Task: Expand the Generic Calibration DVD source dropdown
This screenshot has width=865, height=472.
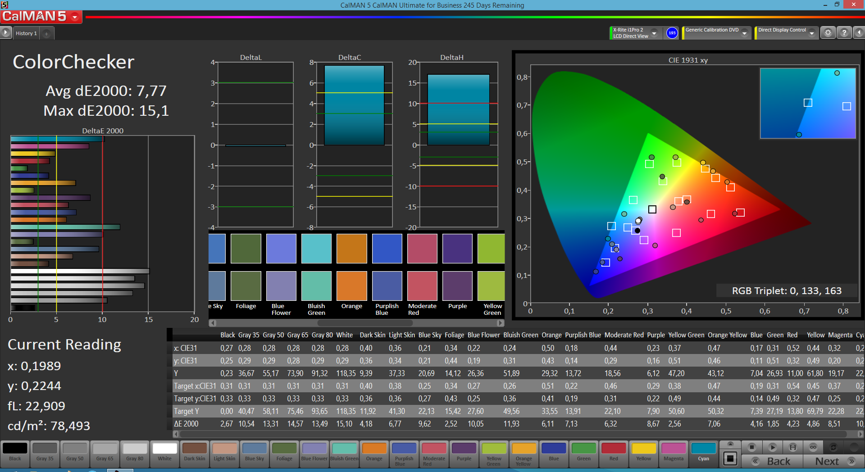Action: tap(745, 33)
